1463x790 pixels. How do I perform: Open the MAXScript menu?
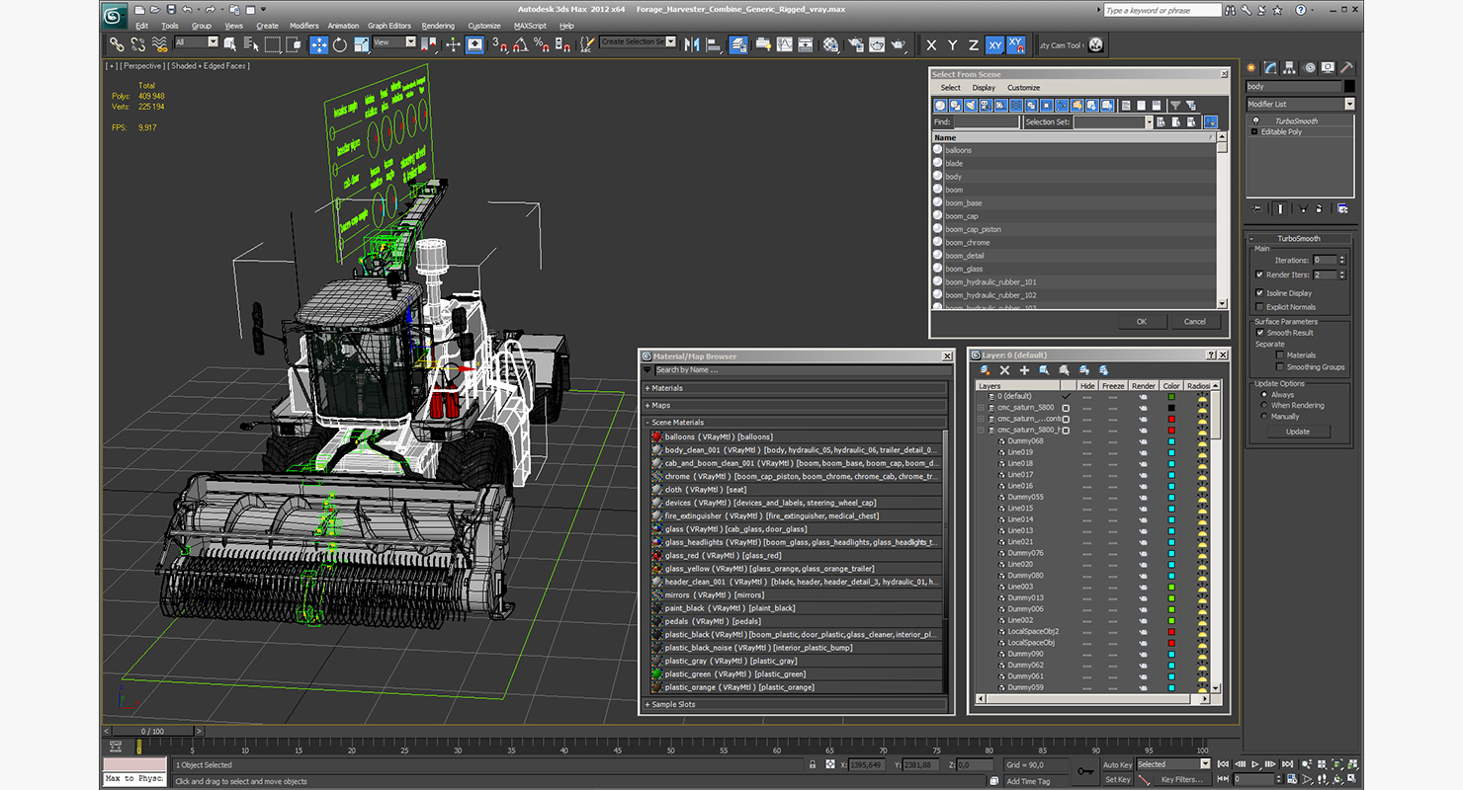click(530, 26)
